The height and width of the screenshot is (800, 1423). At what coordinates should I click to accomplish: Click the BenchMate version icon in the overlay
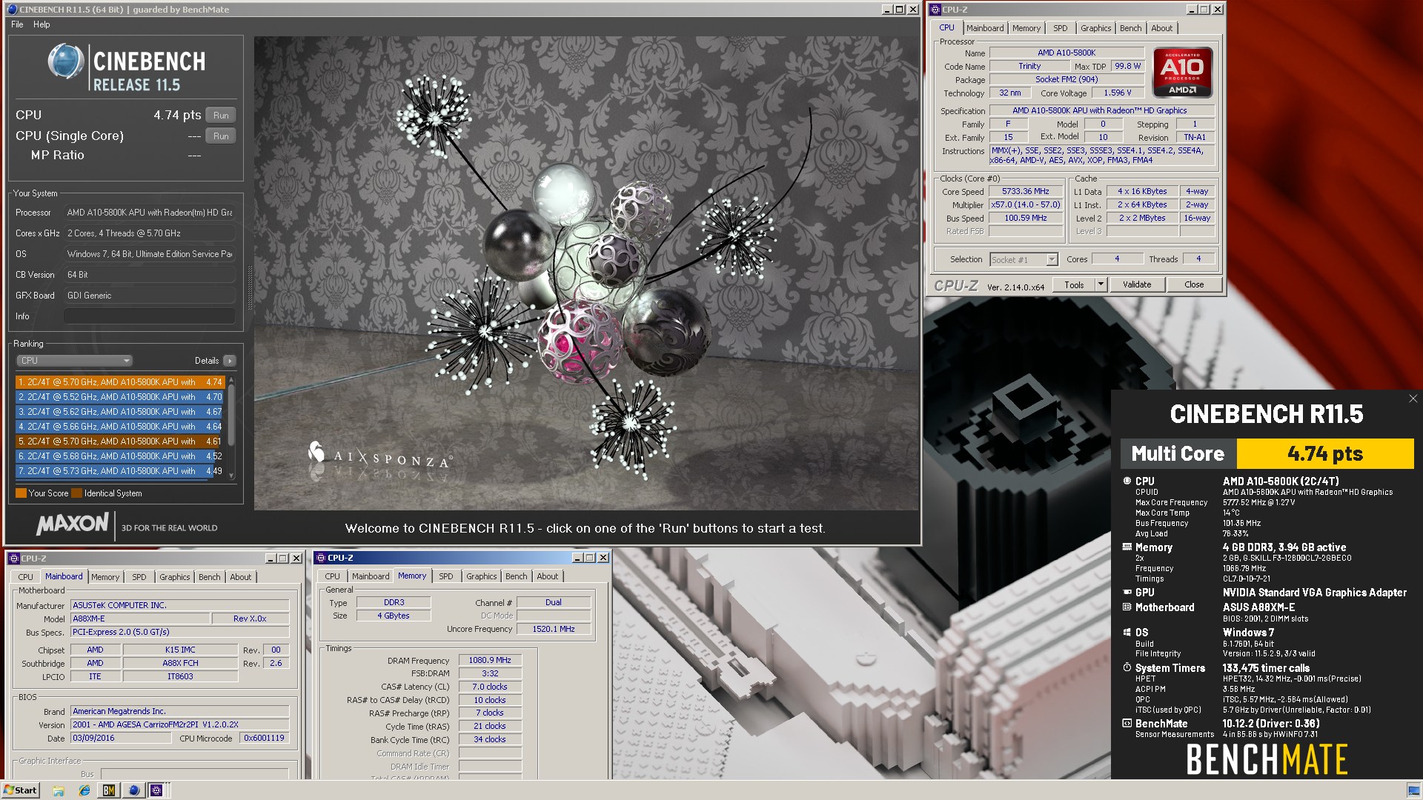pyautogui.click(x=1127, y=723)
